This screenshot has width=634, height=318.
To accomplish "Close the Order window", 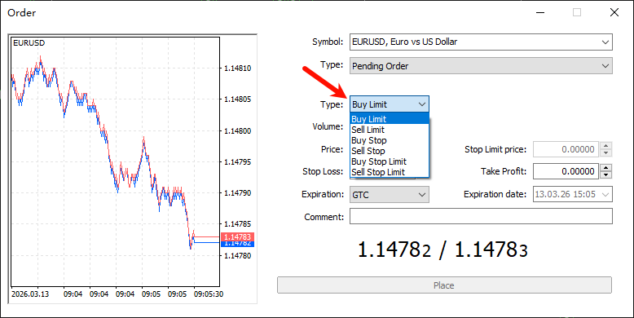I will 614,12.
